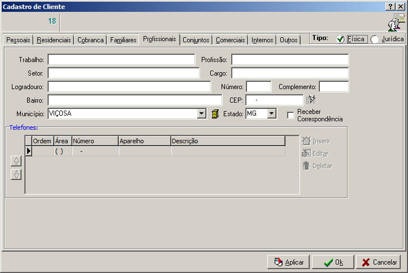This screenshot has height=273, width=408.
Task: Switch to the Pessoais tab
Action: pos(18,40)
